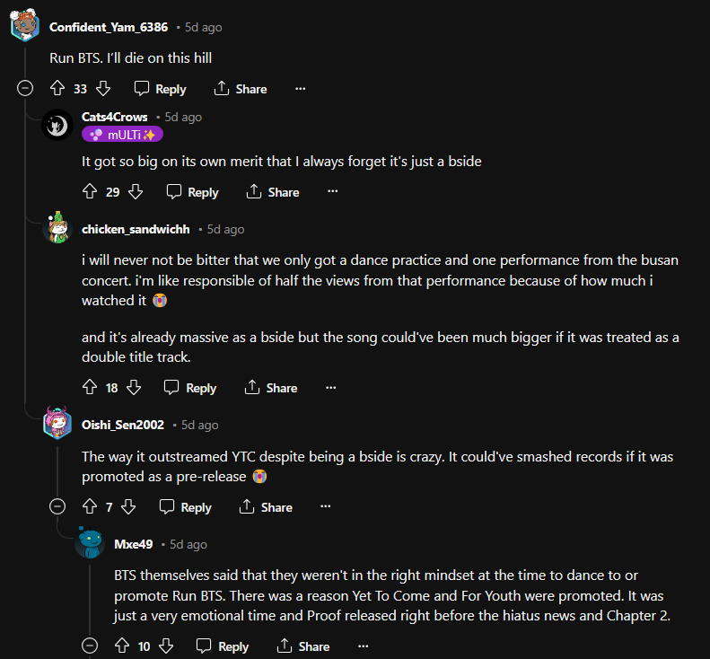
Task: Share Oishi_Sen2002's comment
Action: coord(266,507)
